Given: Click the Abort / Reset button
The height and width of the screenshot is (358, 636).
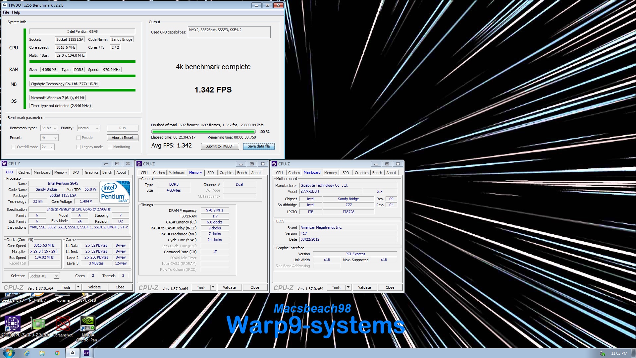Looking at the screenshot, I should (x=122, y=138).
